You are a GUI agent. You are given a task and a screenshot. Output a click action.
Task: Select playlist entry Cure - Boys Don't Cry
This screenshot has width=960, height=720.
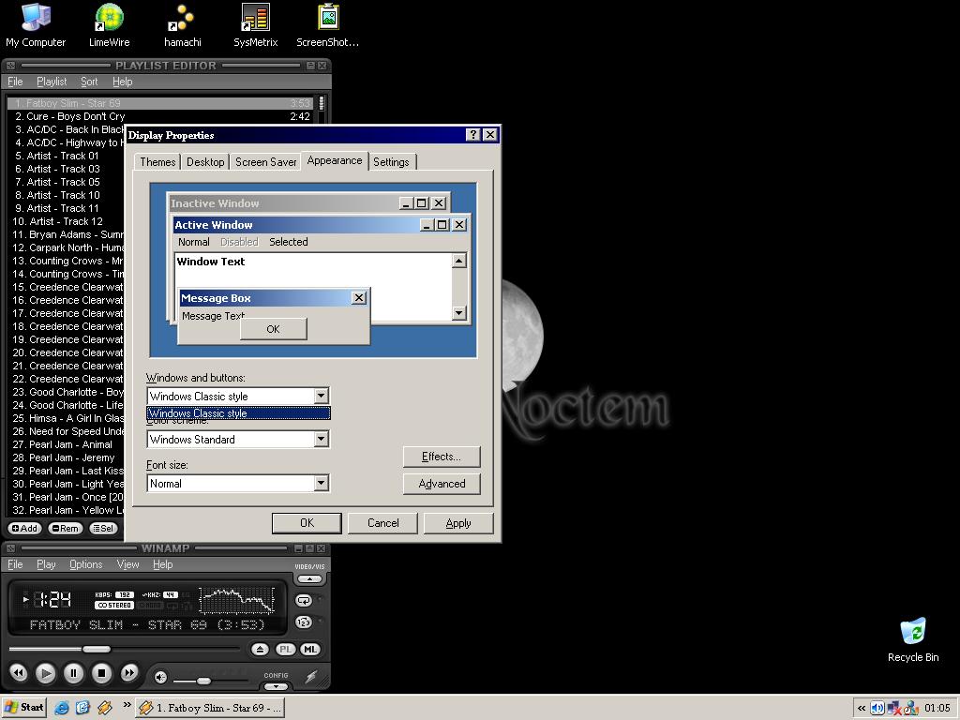click(160, 116)
